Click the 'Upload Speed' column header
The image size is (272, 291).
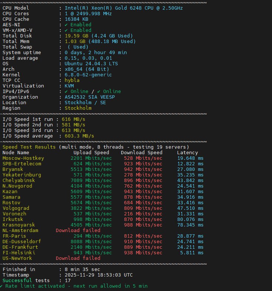click(x=91, y=153)
